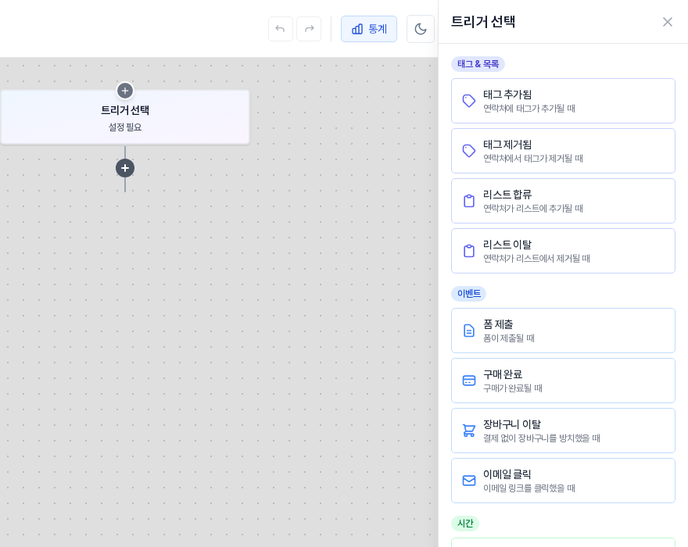Click the 트리거 선택 panel title
This screenshot has width=688, height=547.
483,22
